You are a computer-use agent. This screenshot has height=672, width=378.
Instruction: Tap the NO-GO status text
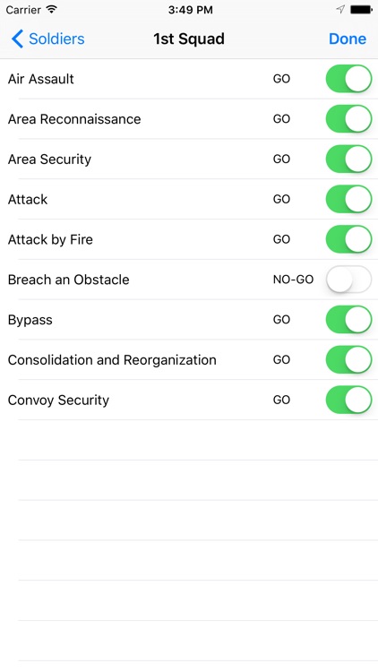click(293, 280)
